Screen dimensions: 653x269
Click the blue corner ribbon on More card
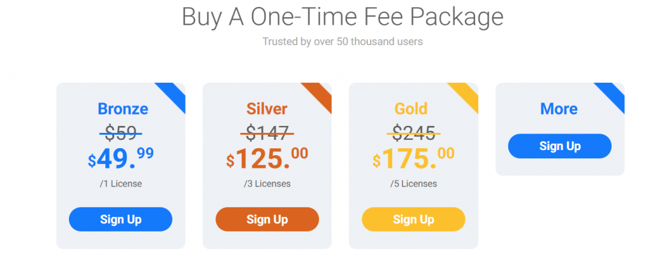(x=613, y=93)
